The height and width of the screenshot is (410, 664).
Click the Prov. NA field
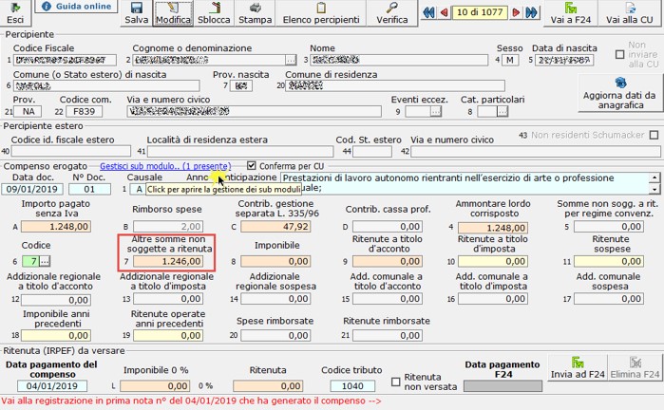pos(28,111)
